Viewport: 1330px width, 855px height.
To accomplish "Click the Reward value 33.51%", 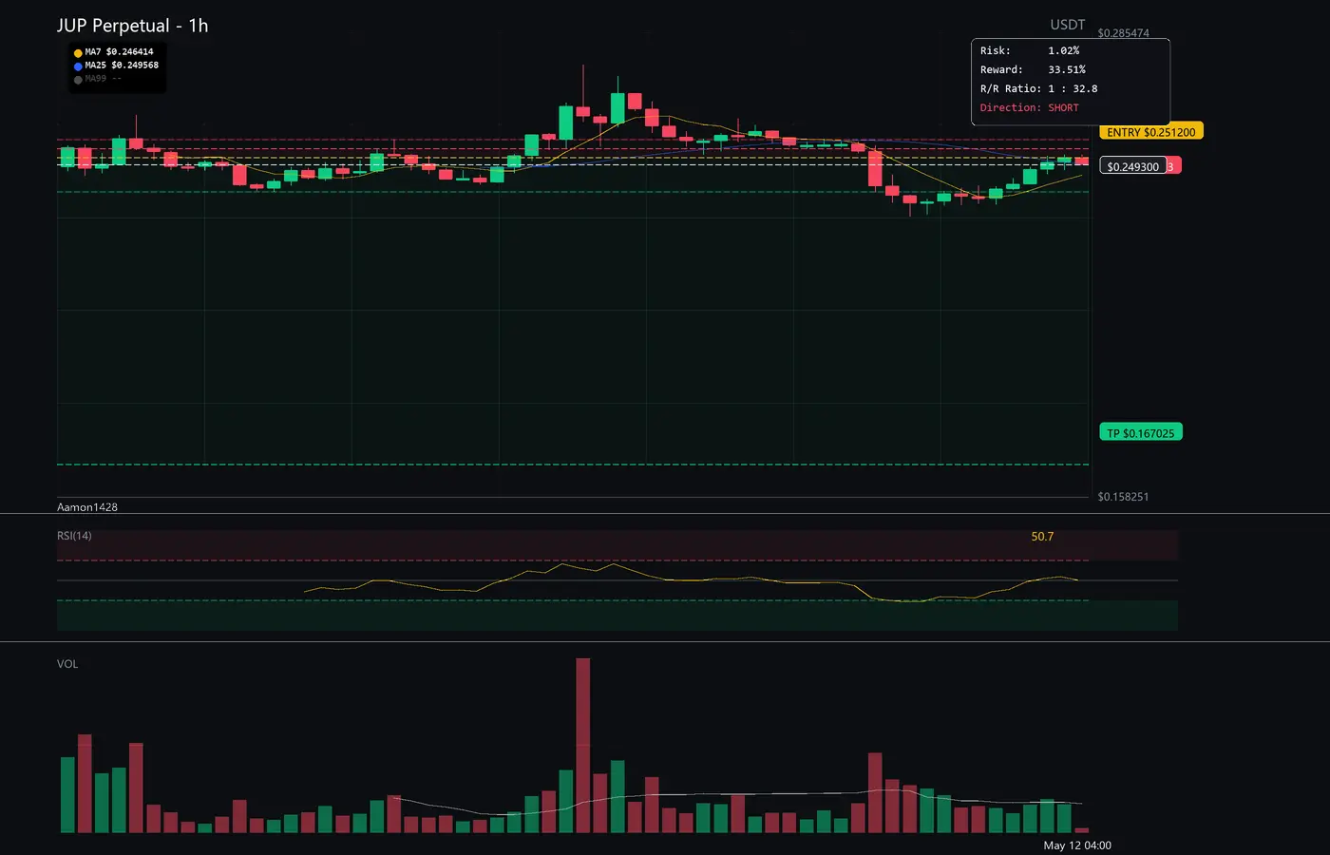I will pos(1067,69).
